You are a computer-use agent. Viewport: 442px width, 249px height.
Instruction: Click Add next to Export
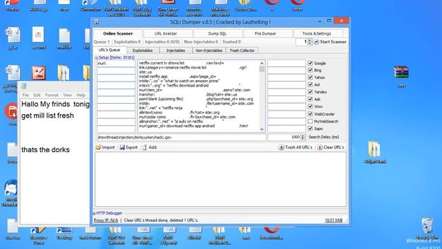(149, 147)
